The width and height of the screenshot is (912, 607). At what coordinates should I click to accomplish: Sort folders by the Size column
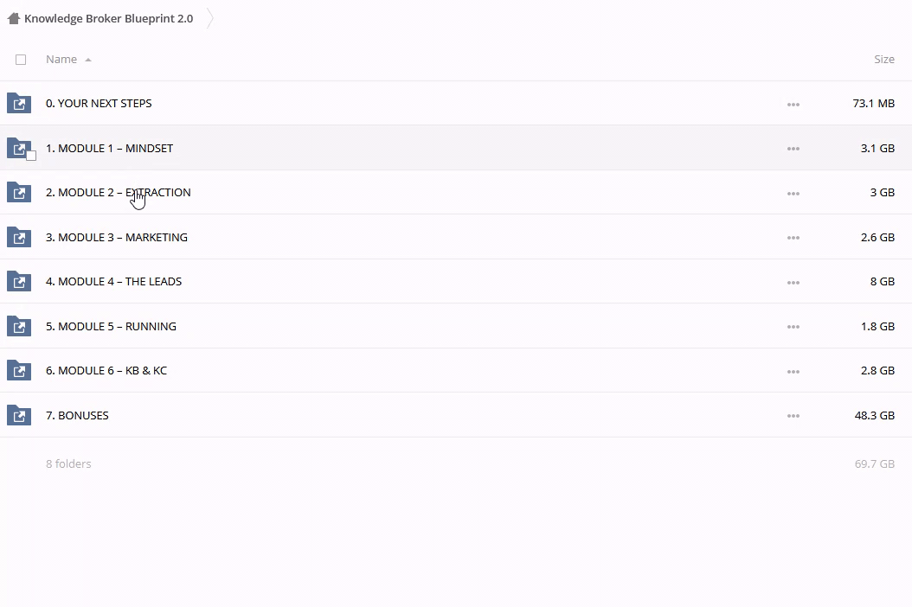[x=883, y=60]
